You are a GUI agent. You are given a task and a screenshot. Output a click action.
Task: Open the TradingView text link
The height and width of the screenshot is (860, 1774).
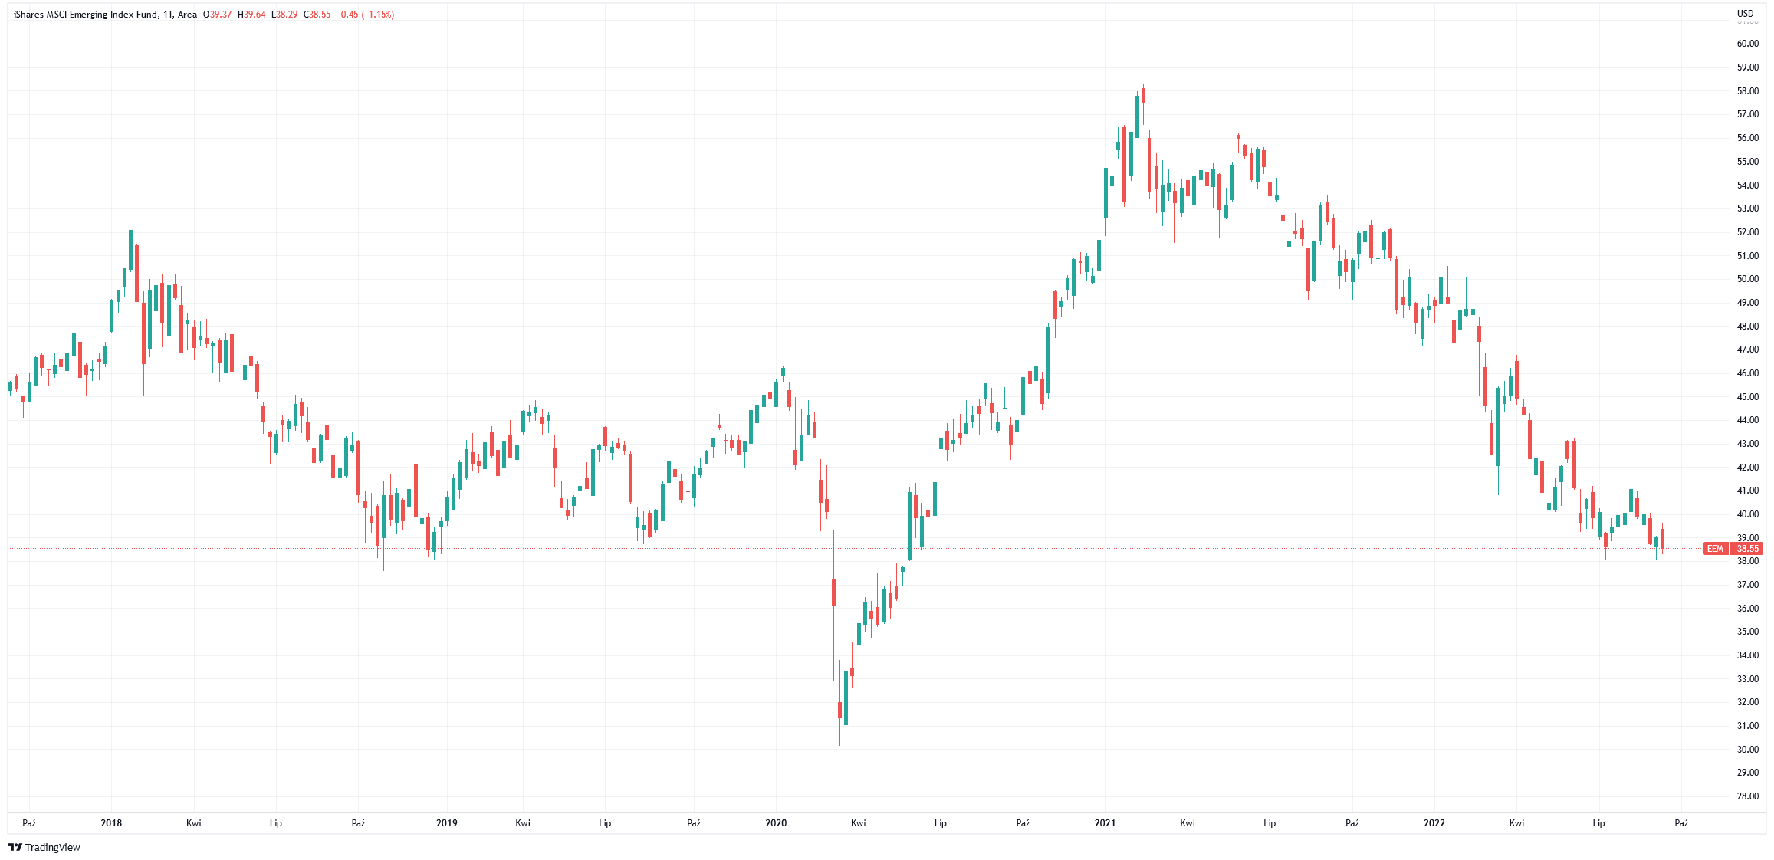(x=53, y=847)
